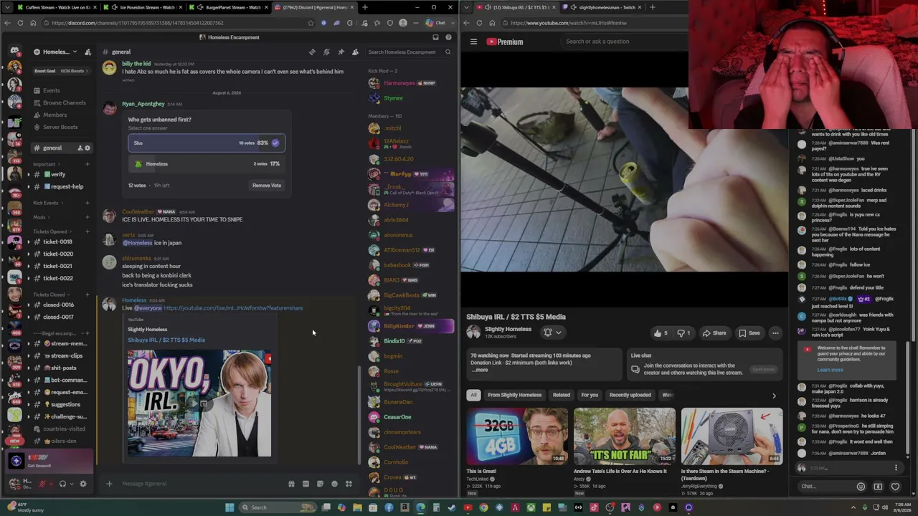Select the Homeless poll answer
This screenshot has height=516, width=918.
[x=207, y=163]
